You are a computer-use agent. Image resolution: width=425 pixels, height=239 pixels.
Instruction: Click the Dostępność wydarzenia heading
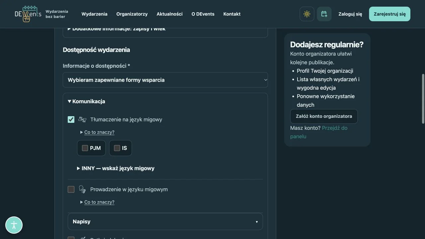pos(96,50)
